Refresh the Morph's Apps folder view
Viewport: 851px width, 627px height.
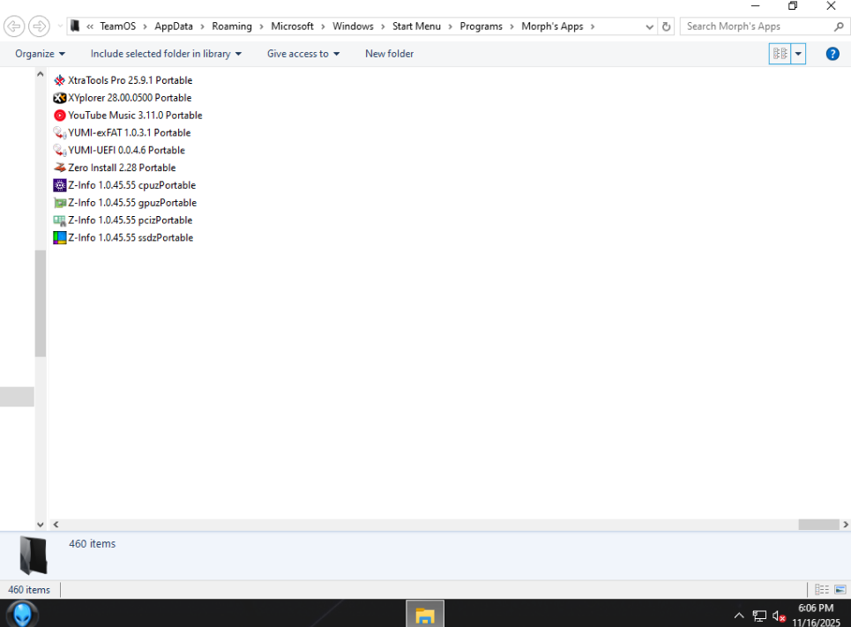click(x=667, y=26)
